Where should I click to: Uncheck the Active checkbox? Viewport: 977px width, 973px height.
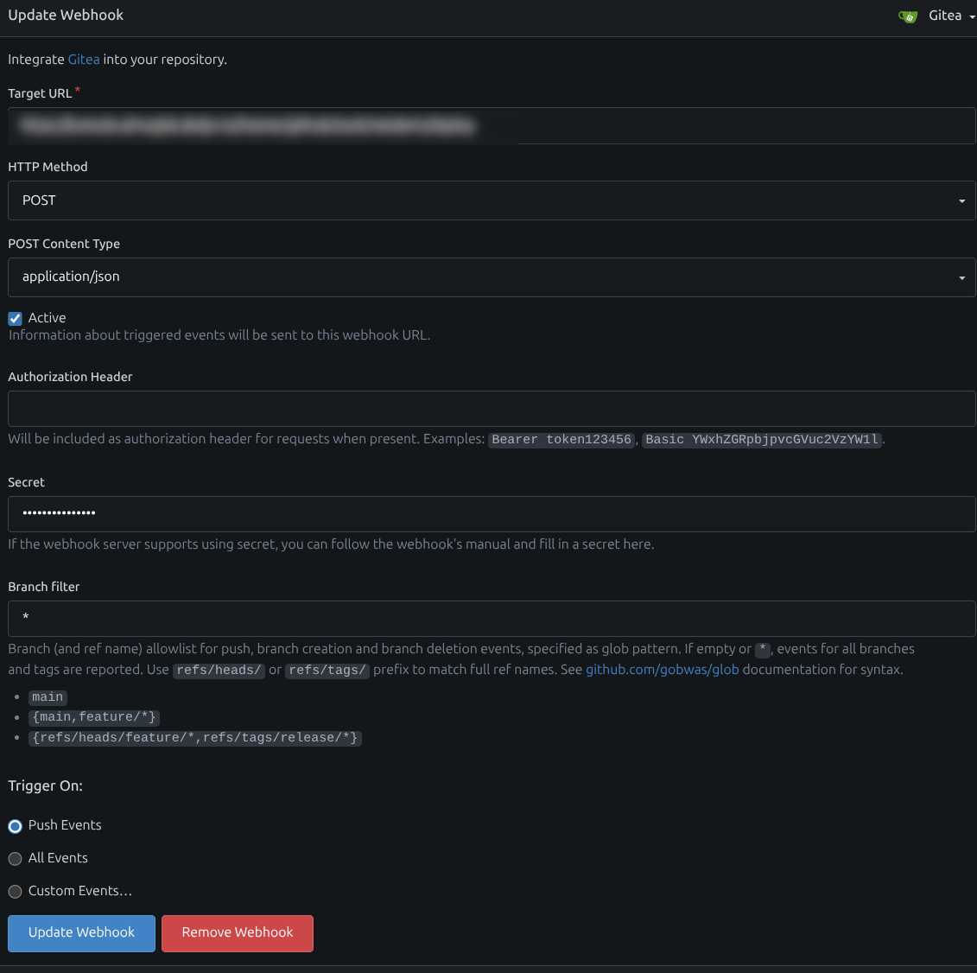pos(15,319)
